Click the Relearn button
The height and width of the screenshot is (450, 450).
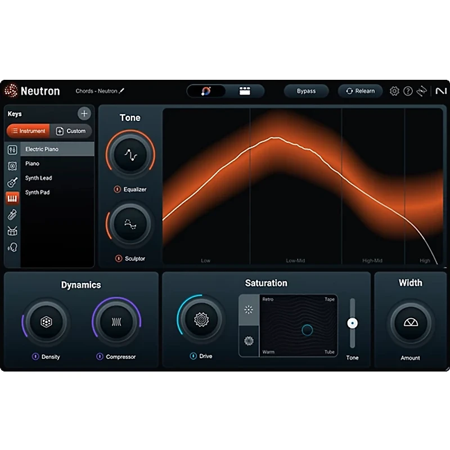[360, 91]
